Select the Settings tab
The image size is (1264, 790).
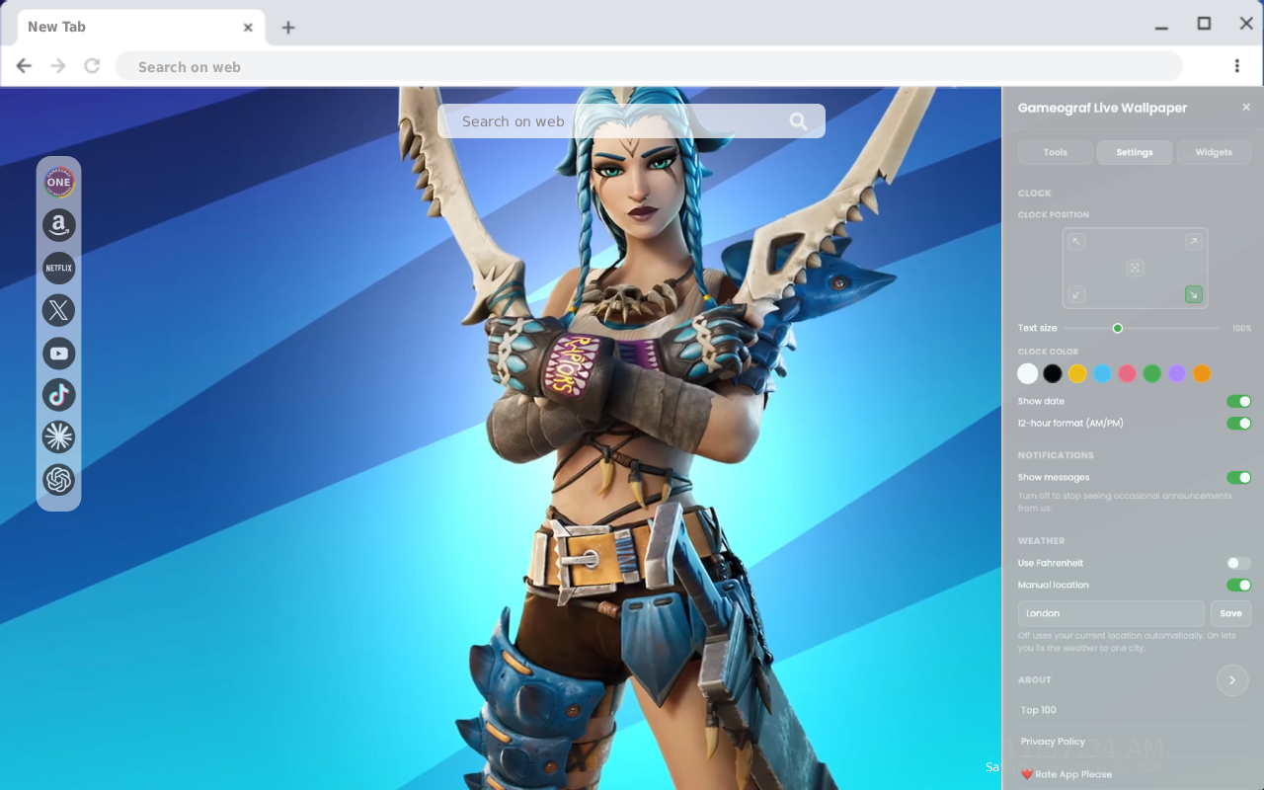click(1135, 152)
